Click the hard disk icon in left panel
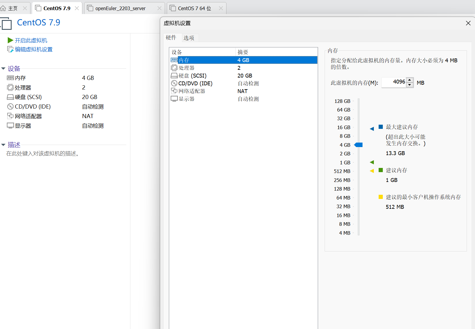 pos(10,97)
